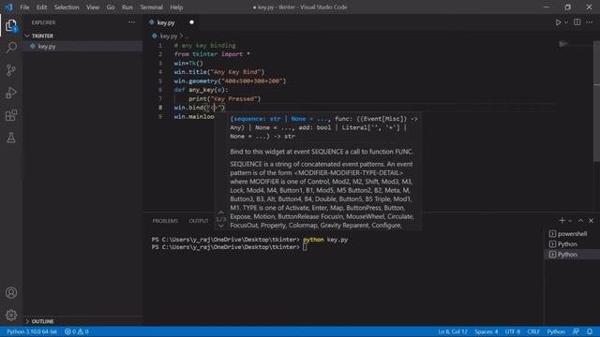Open the Go menu
Viewport: 600px width, 337px height.
pyautogui.click(x=111, y=7)
